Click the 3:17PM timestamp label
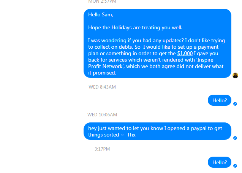This screenshot has width=242, height=173. coord(102,149)
